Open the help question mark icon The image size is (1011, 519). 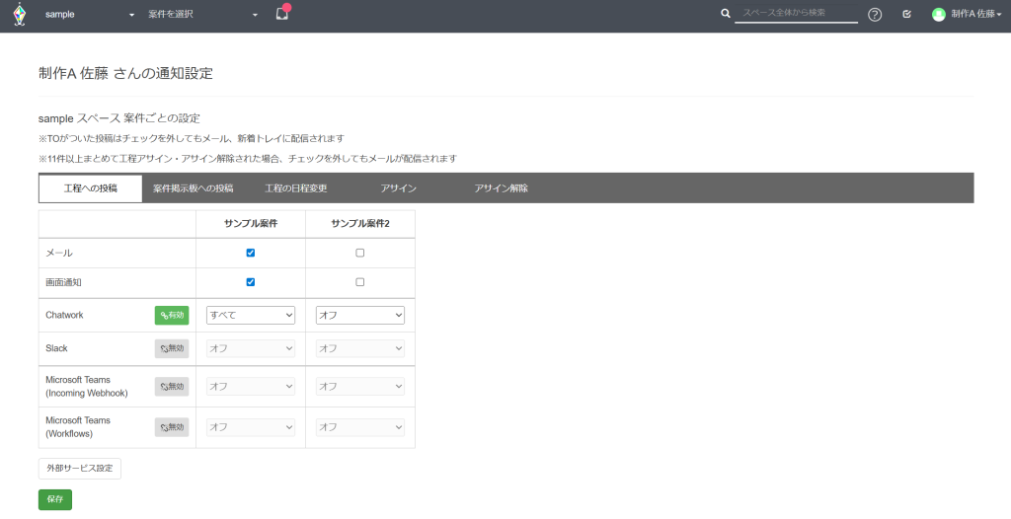[x=875, y=15]
